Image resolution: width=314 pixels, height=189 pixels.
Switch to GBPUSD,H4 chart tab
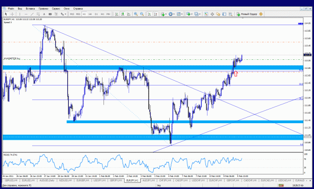[11, 180]
